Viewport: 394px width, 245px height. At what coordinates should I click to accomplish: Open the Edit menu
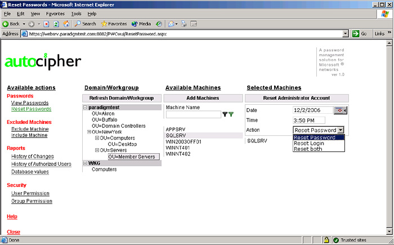coord(21,14)
